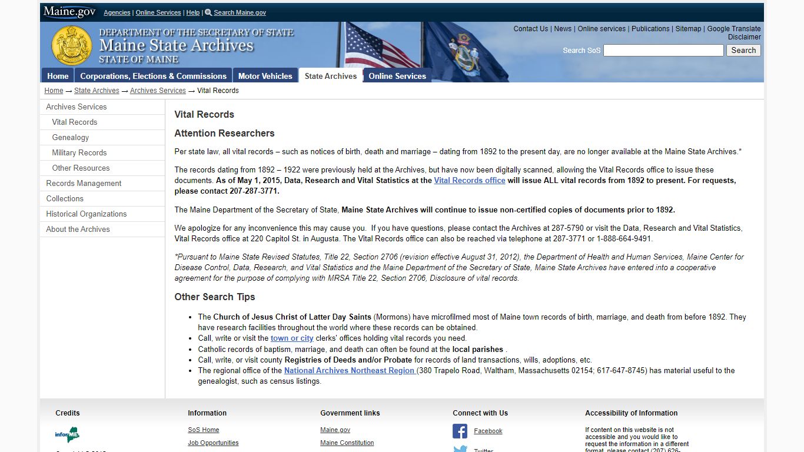Click the Help link in top bar
This screenshot has width=804, height=452.
(x=193, y=12)
